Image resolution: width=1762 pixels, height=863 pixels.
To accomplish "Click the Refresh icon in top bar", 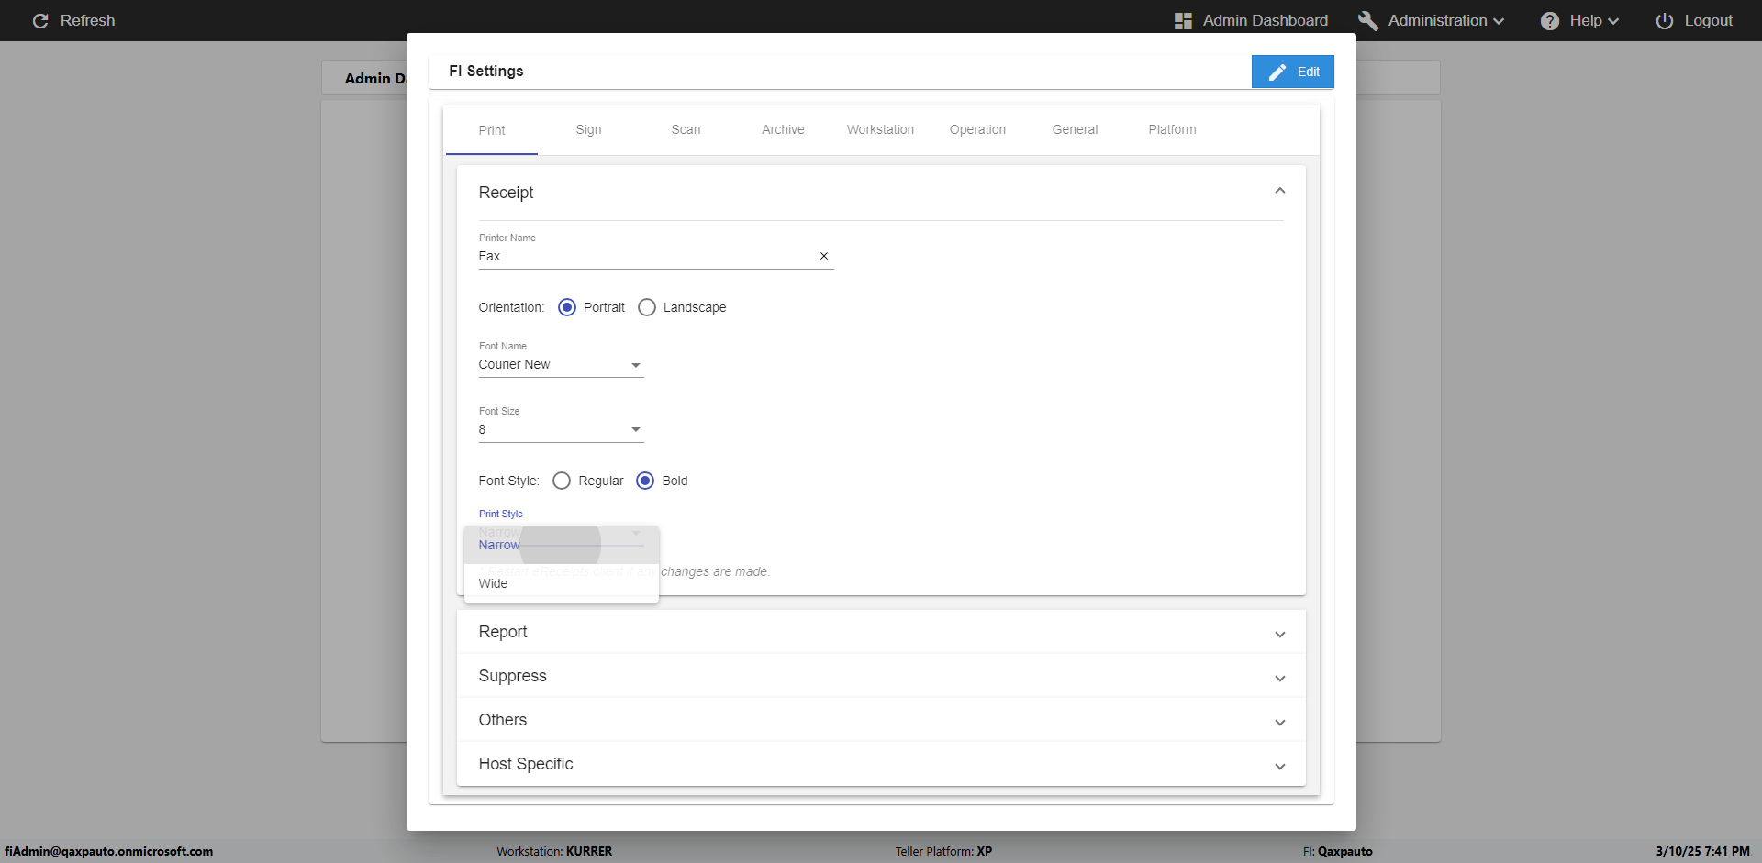I will click(40, 20).
